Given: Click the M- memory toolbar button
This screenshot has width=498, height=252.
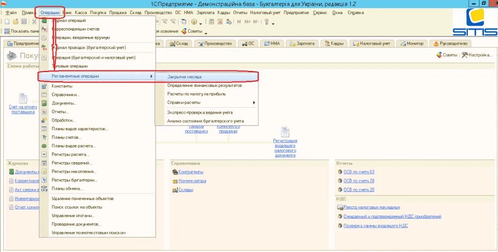Looking at the screenshot, I should [256, 22].
